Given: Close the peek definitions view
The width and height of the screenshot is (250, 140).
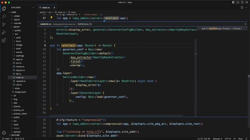Looking at the screenshot, I should click(246, 24).
